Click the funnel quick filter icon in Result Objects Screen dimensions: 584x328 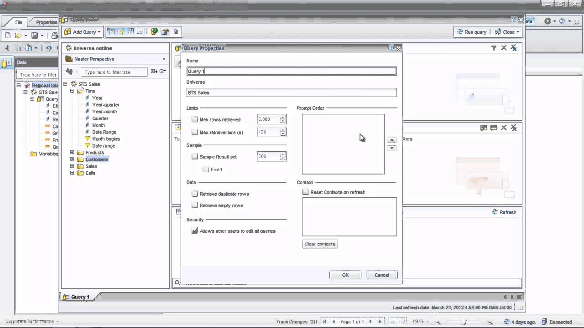point(494,48)
